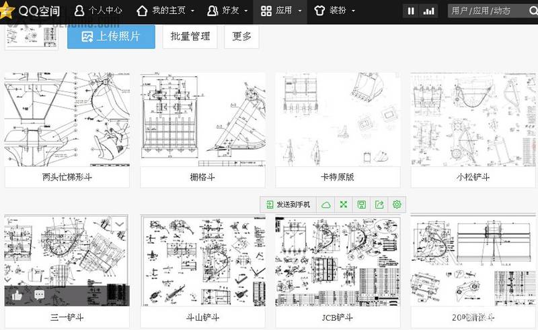Like the 三一铲斗 photo with the thumbs-up icon

tap(17, 295)
